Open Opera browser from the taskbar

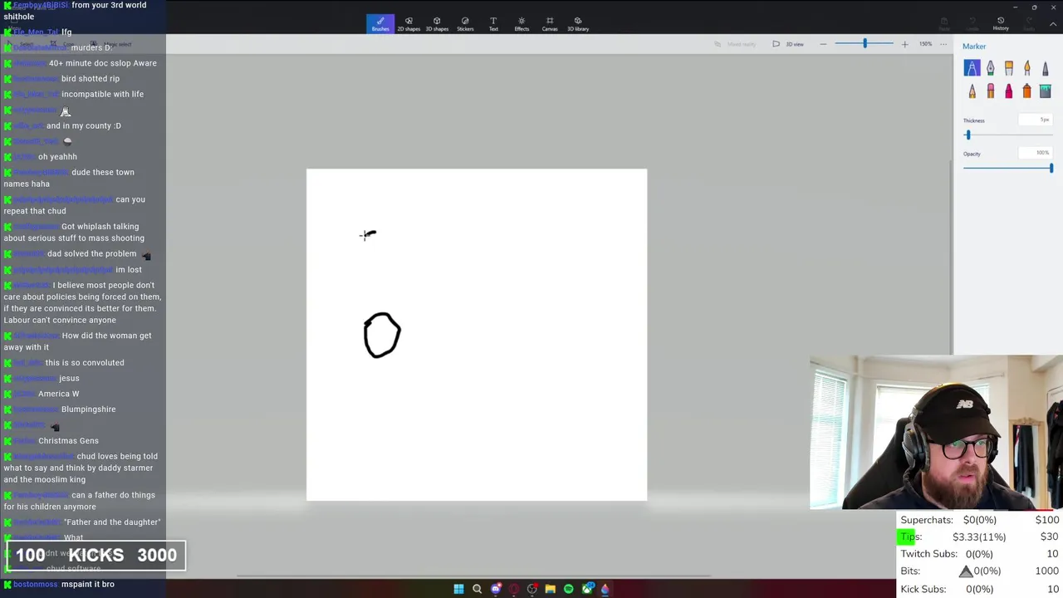click(x=514, y=589)
